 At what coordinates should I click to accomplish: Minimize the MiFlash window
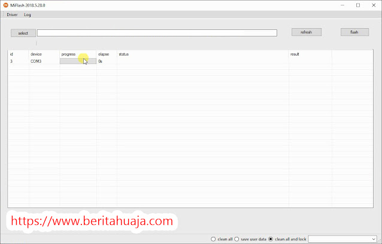point(341,5)
